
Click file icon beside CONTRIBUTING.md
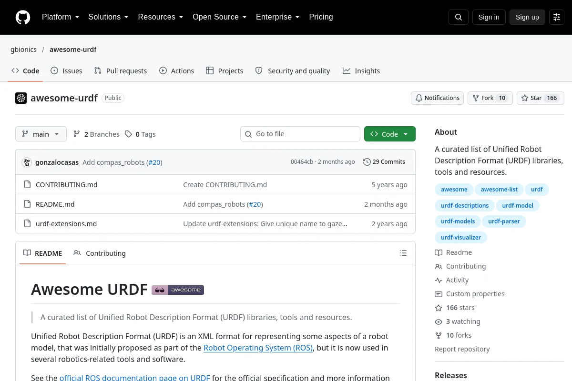coord(28,184)
